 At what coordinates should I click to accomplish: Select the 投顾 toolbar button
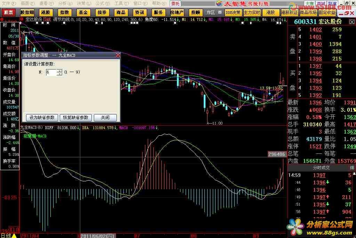click(x=195, y=13)
